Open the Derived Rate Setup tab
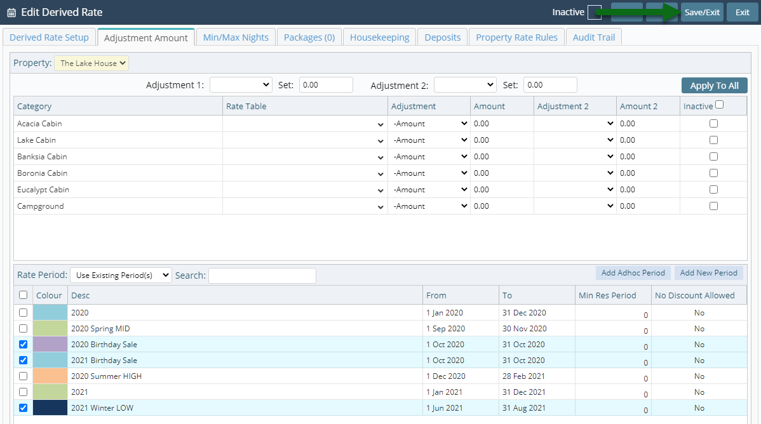Image resolution: width=761 pixels, height=424 pixels. [49, 37]
